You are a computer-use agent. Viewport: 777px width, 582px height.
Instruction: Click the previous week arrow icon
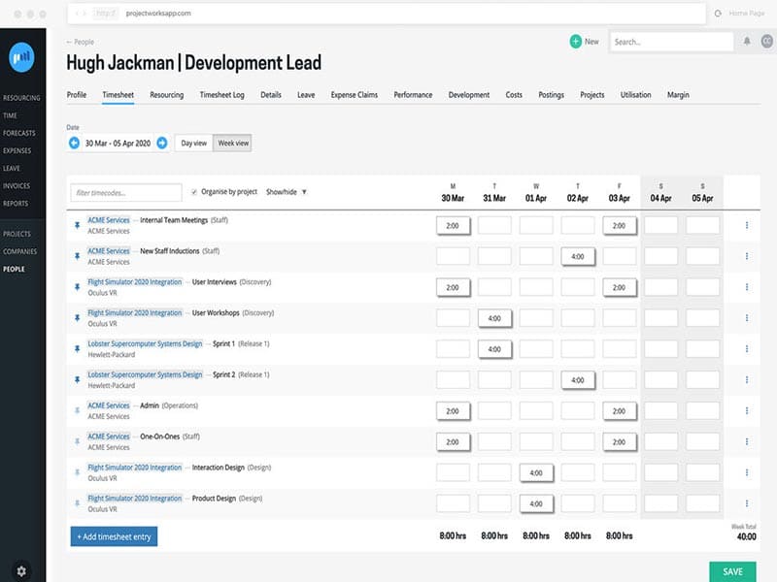[74, 143]
